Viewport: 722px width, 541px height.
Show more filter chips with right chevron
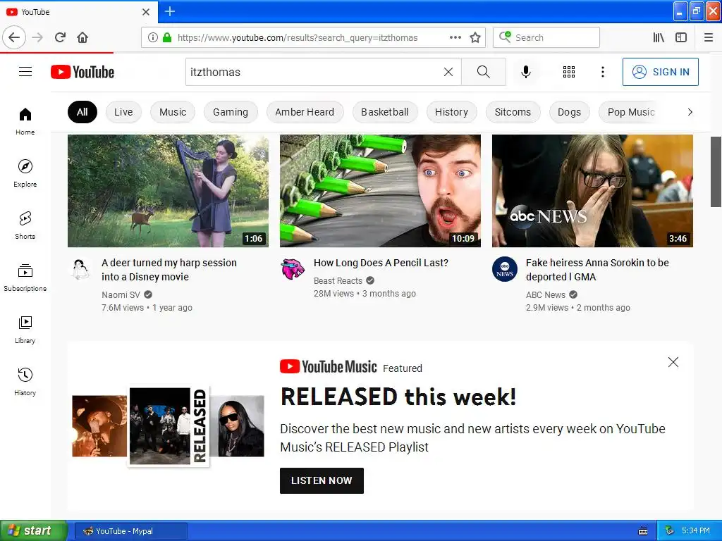(x=690, y=112)
